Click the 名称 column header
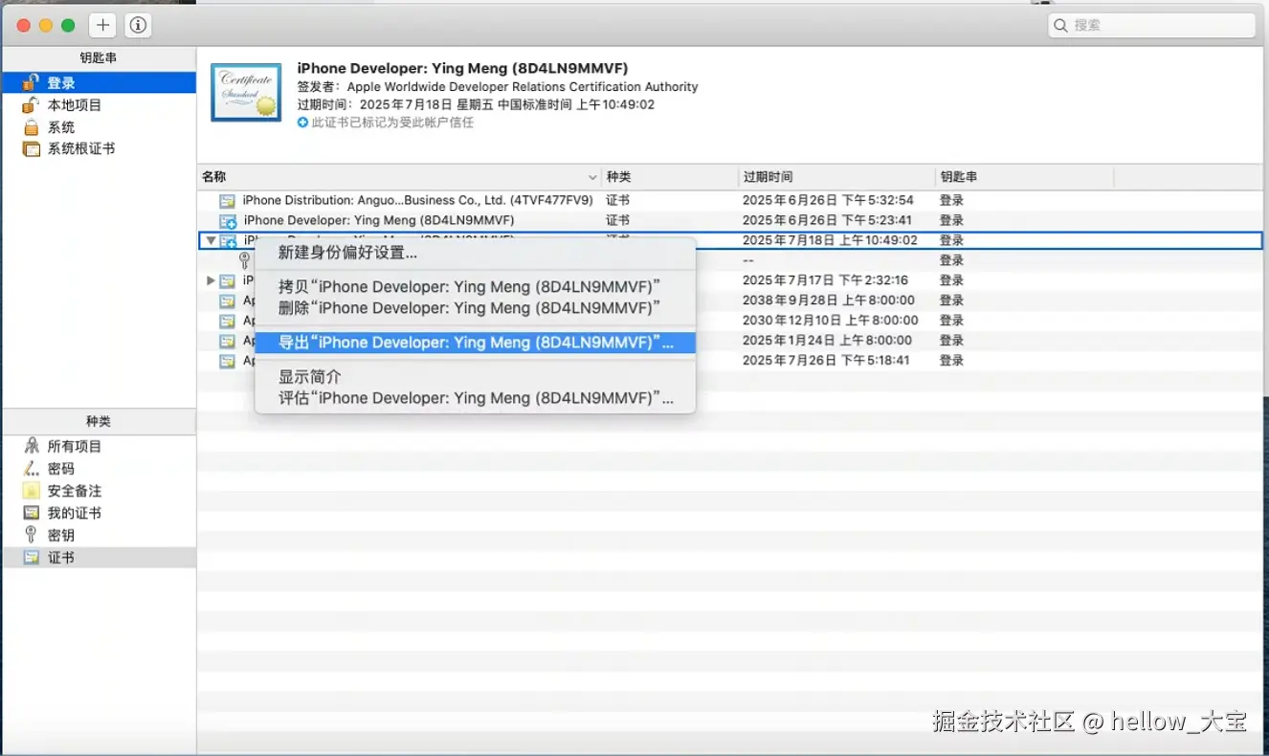Image resolution: width=1269 pixels, height=756 pixels. coord(400,177)
